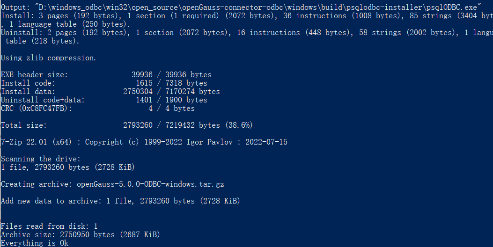493x247 pixels.
Task: Click the "Files read from disk: 1" line
Action: coord(49,226)
